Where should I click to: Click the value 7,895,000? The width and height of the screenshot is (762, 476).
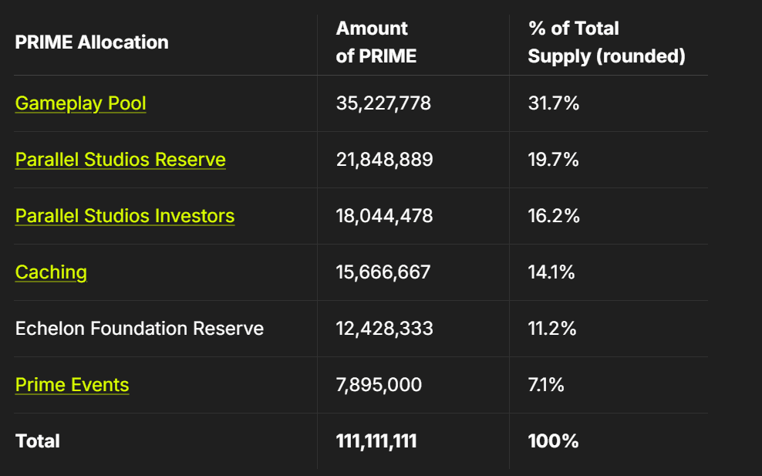[x=379, y=385]
